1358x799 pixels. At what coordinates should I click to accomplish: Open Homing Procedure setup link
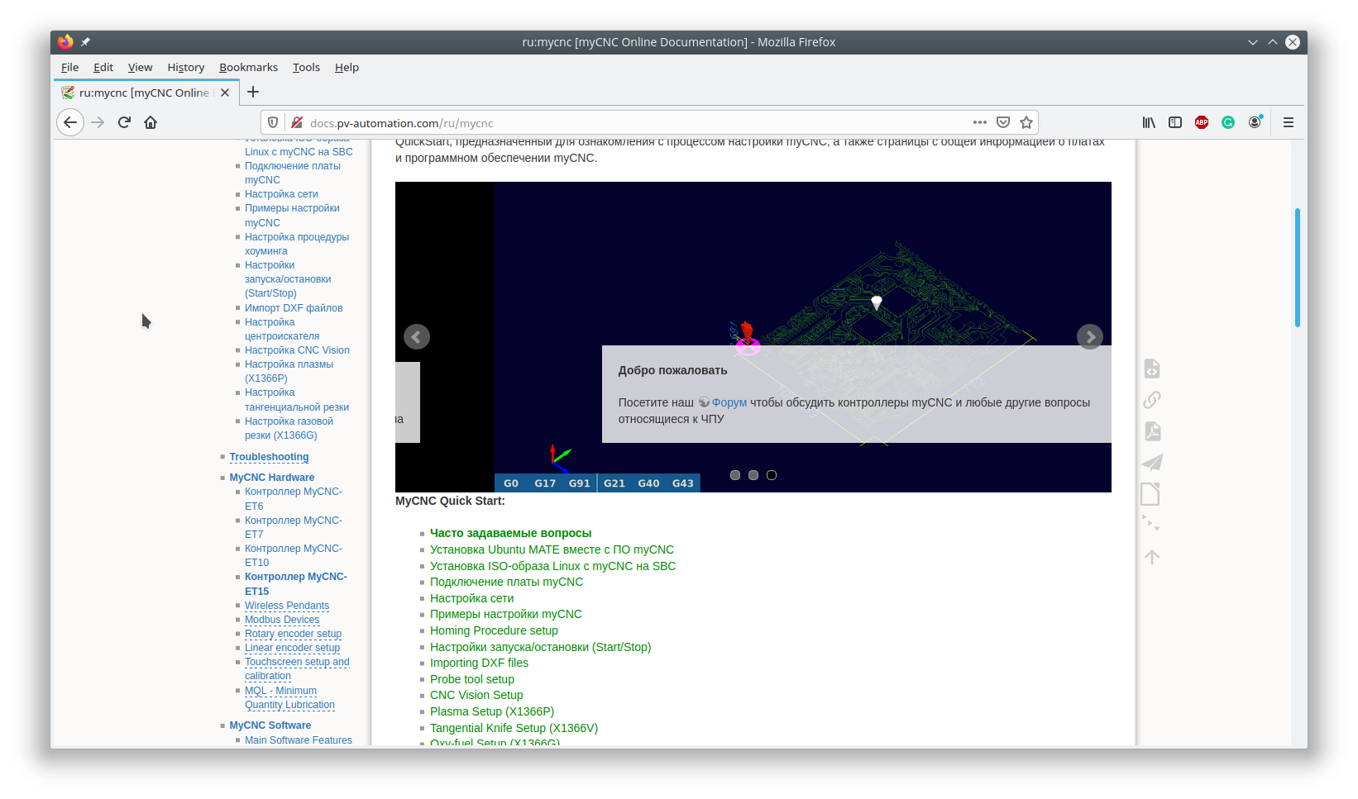pyautogui.click(x=494, y=630)
